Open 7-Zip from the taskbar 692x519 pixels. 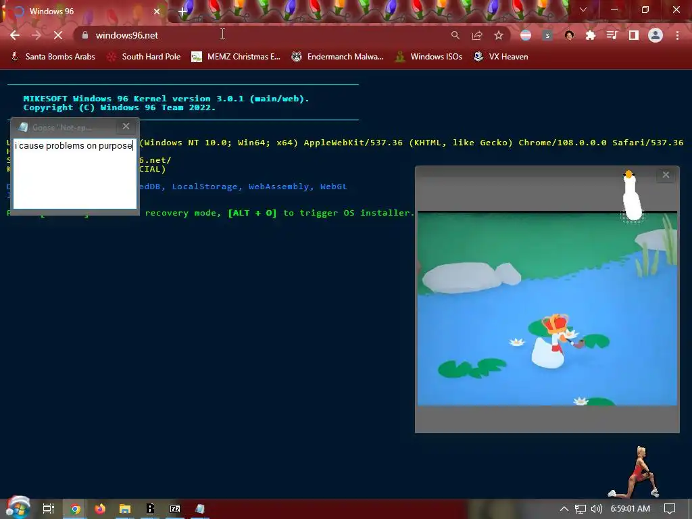175,509
